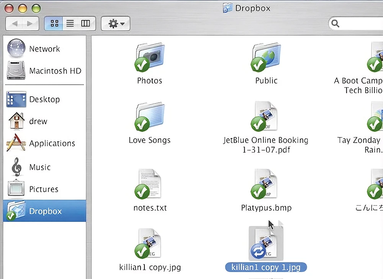Switch to list view mode
This screenshot has height=279, width=383.
click(x=70, y=24)
